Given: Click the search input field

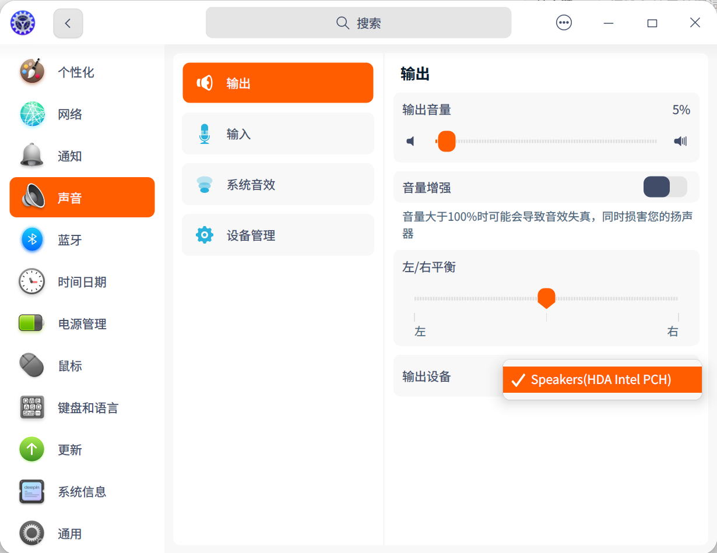Looking at the screenshot, I should (x=358, y=23).
